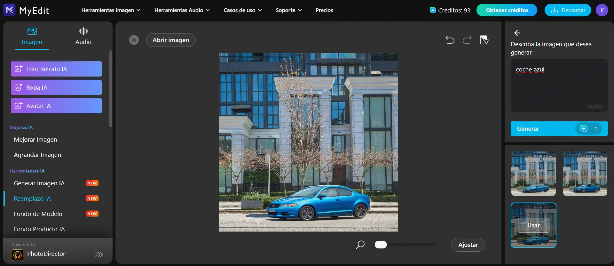Select Reemplazo IA in sidebar
This screenshot has width=614, height=266.
click(x=32, y=198)
